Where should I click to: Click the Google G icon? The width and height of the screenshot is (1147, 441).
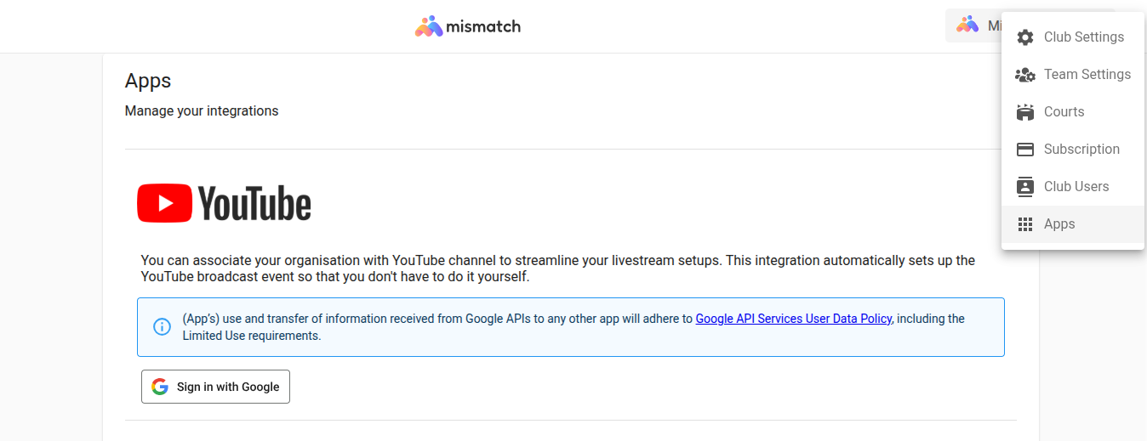point(160,387)
